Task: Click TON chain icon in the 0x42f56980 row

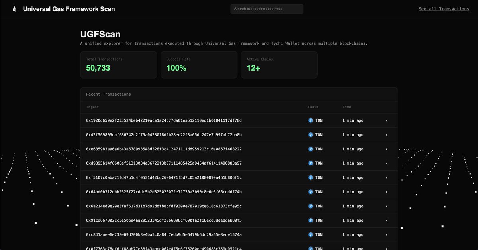Action: 311,135
